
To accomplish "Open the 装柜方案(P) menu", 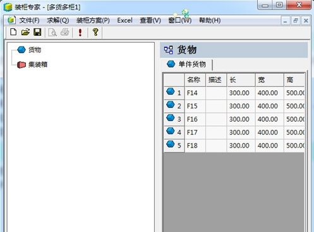I will (93, 20).
